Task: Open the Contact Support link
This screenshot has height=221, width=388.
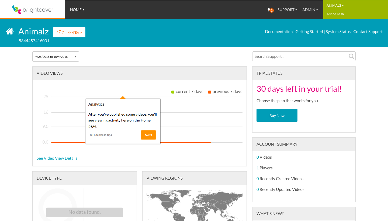Action: (368, 32)
